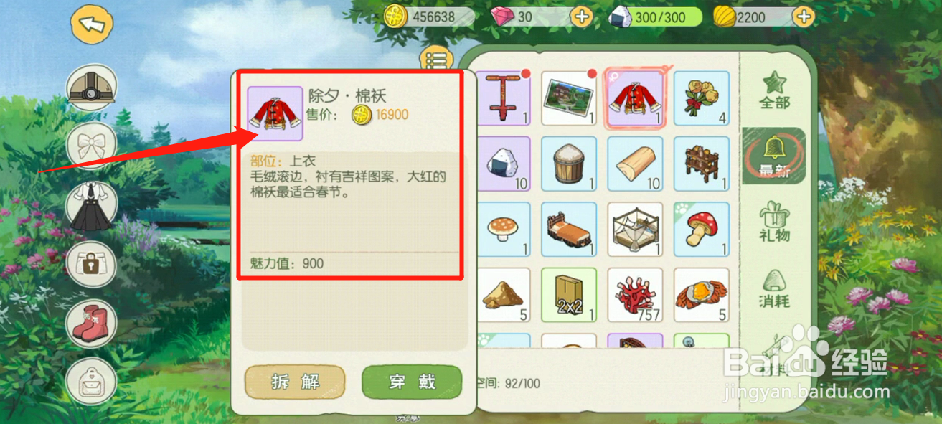Select the red mushroom item in inventory

click(701, 230)
